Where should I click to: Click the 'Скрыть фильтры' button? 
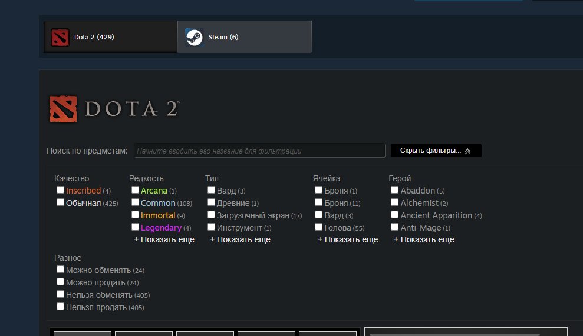(436, 151)
